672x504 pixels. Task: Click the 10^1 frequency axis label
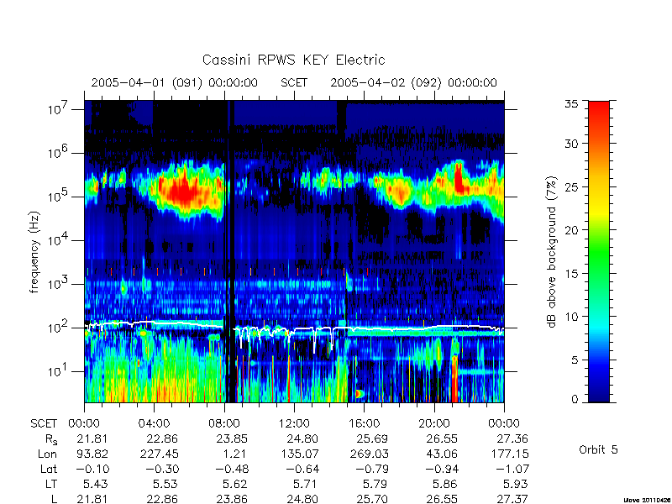coord(59,370)
